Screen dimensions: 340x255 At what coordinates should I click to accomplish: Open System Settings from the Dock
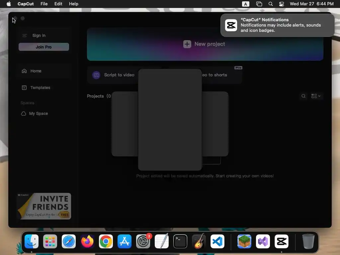coord(143,241)
